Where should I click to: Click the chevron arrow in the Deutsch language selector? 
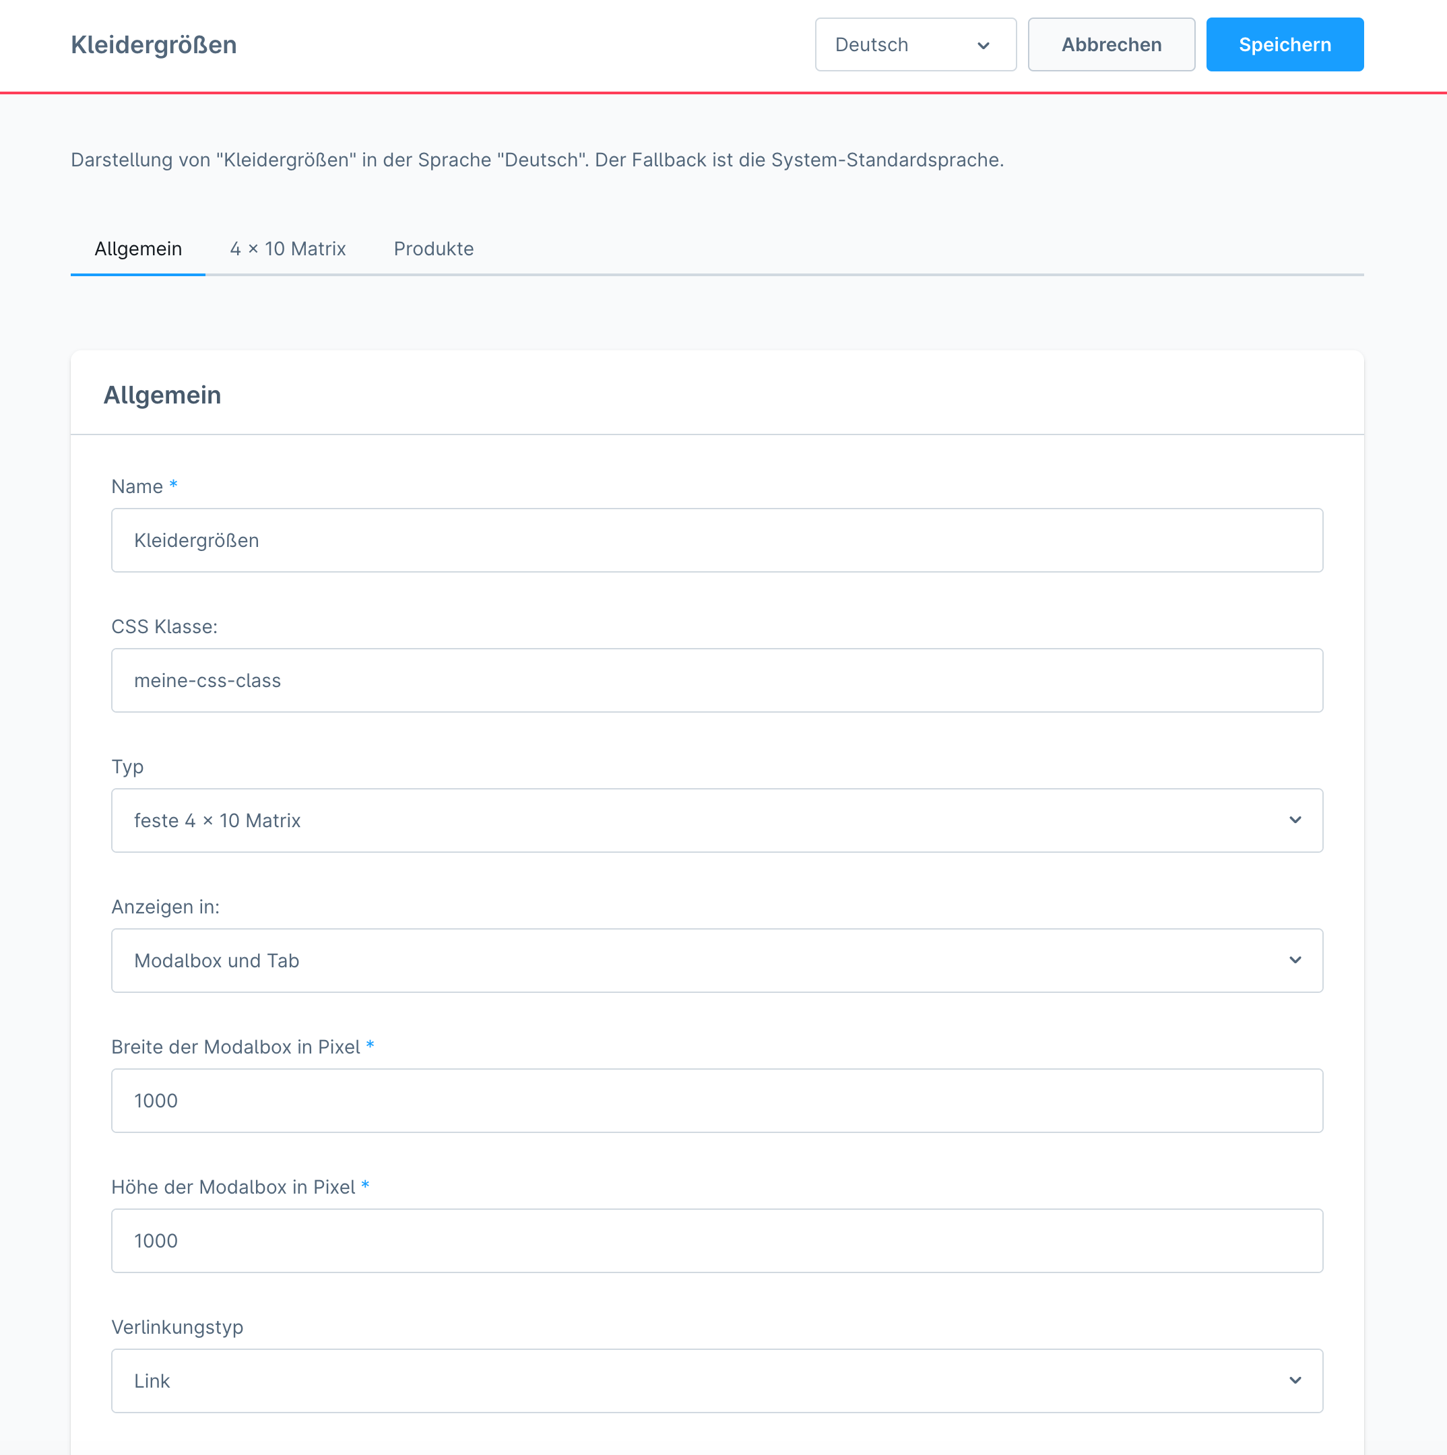coord(983,45)
